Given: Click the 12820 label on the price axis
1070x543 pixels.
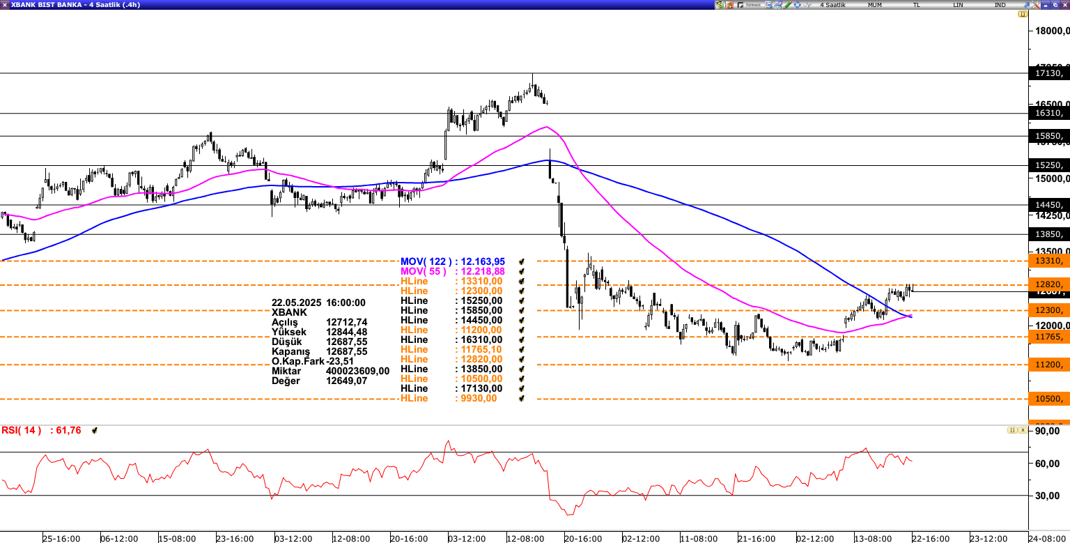Looking at the screenshot, I should 1049,284.
